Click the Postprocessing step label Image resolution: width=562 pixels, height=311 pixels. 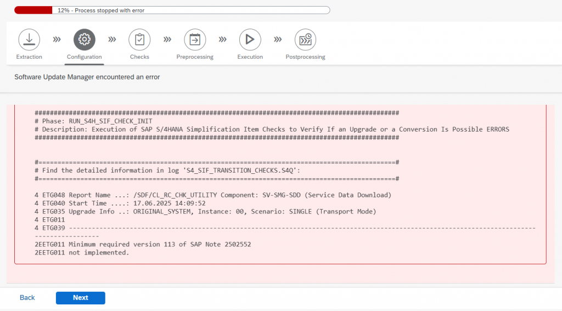tap(305, 57)
